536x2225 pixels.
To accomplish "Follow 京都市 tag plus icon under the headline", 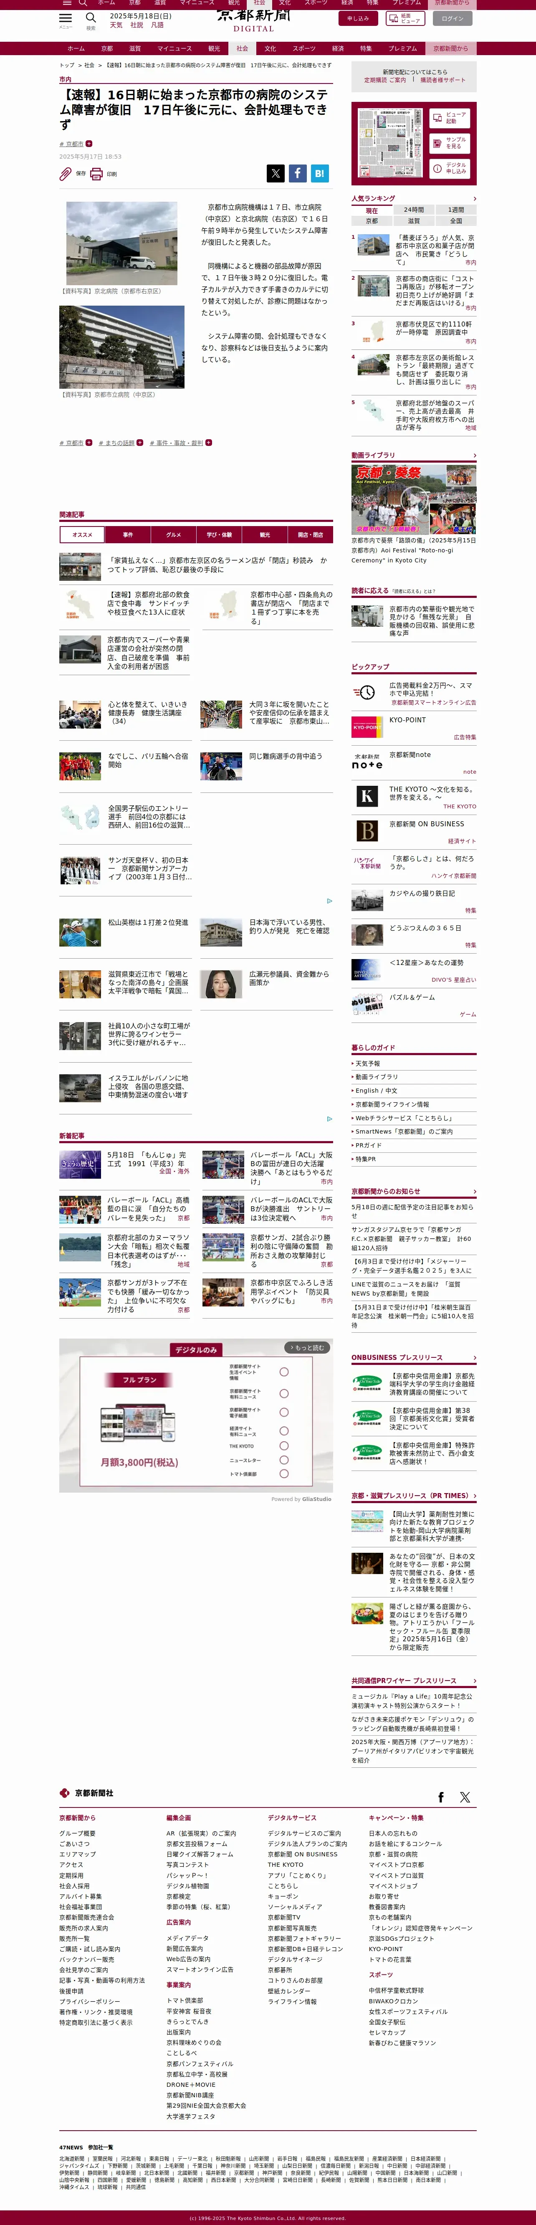I will (89, 143).
